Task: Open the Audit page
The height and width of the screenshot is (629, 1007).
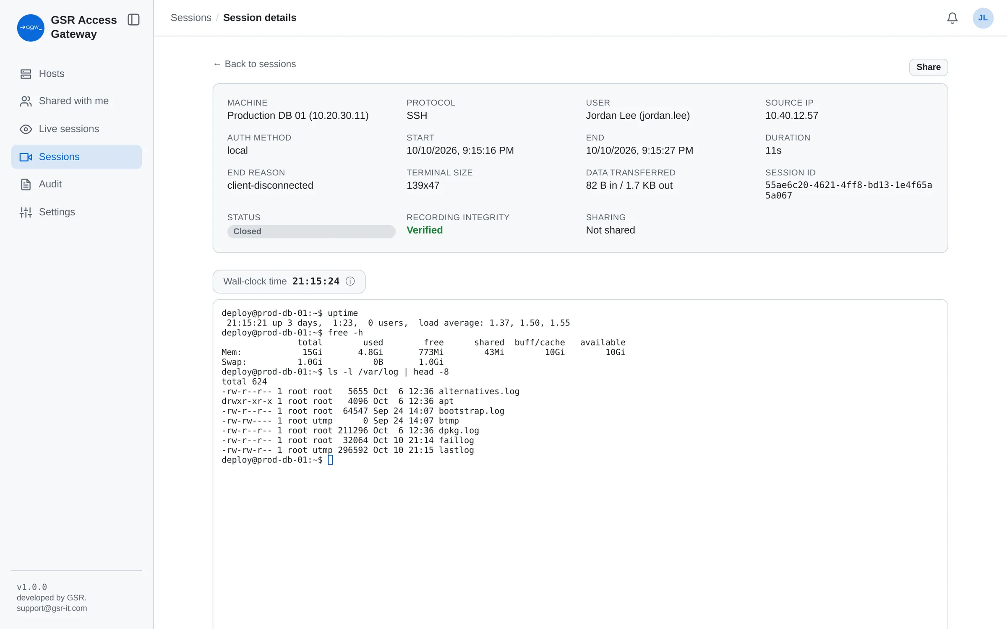Action: tap(76, 184)
